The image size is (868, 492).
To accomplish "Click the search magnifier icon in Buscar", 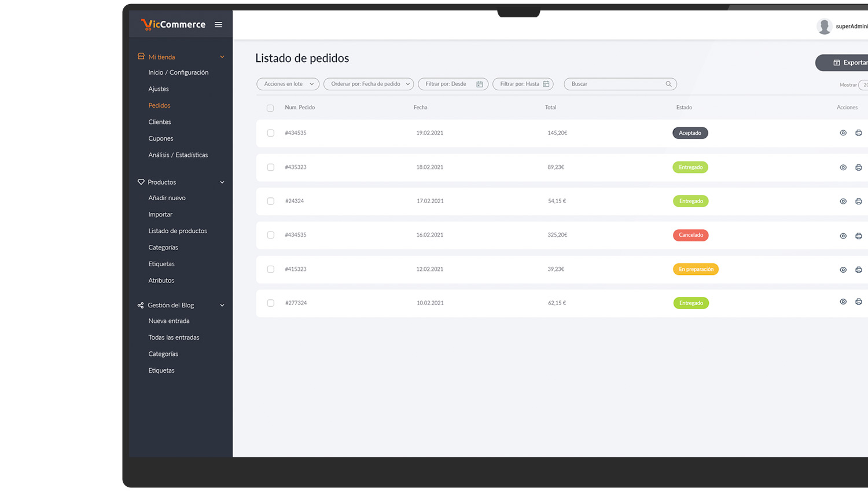I will click(x=668, y=84).
